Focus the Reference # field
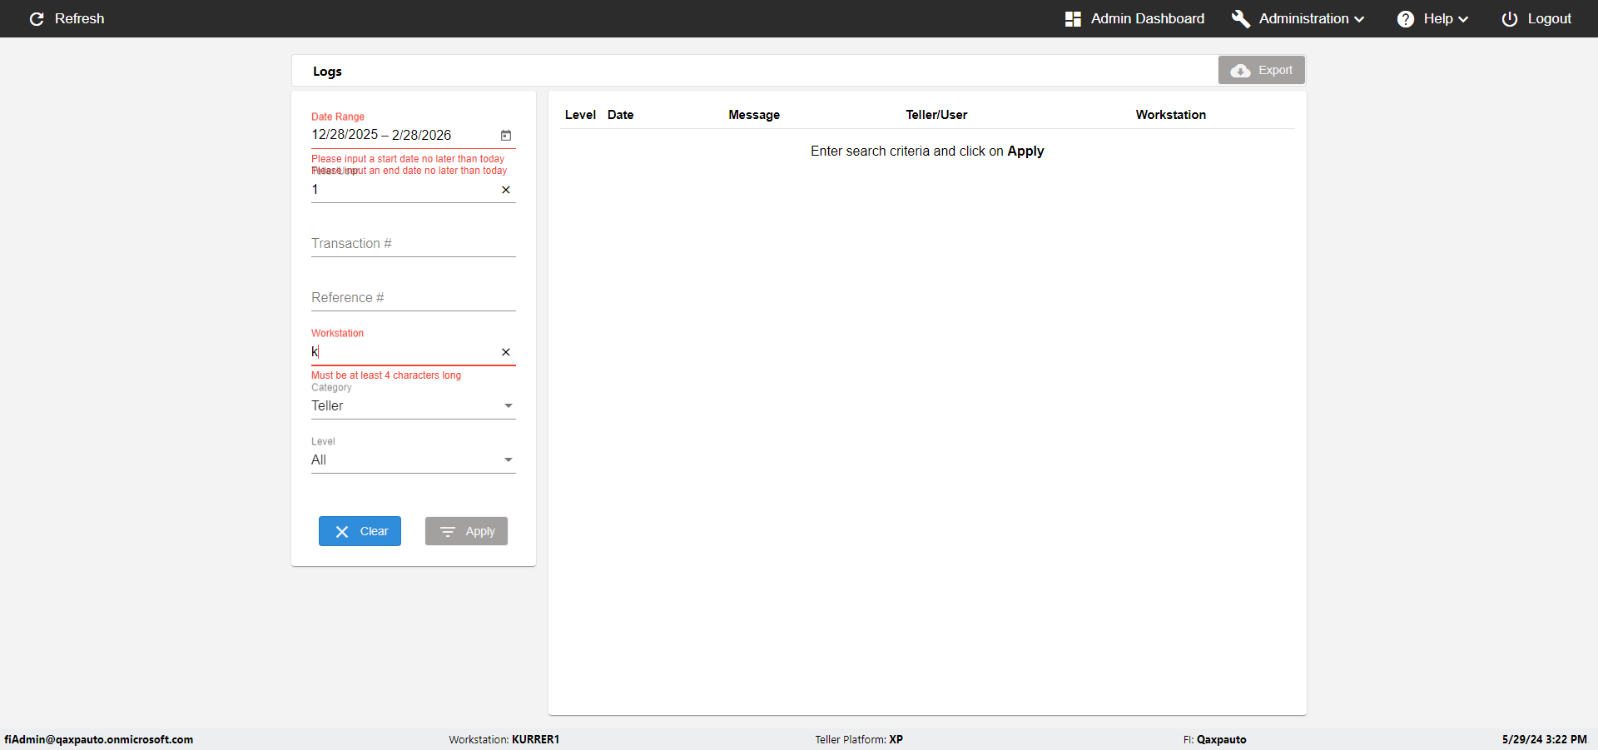This screenshot has height=750, width=1598. (414, 297)
